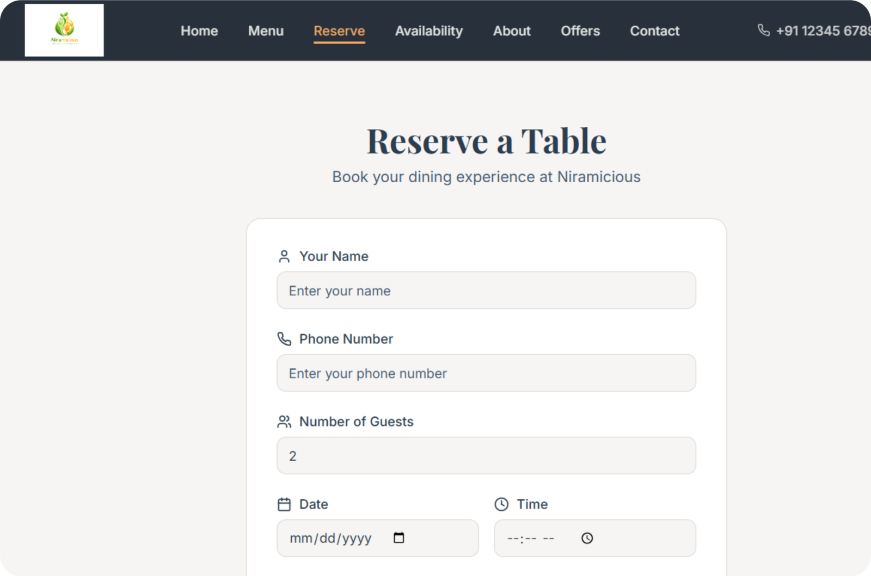This screenshot has height=576, width=871.
Task: Go to the Home page
Action: coord(199,31)
